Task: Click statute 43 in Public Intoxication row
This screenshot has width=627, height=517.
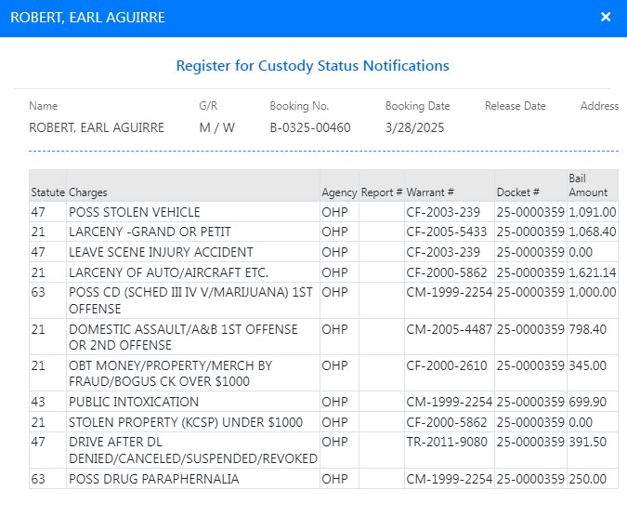Action: pos(38,402)
